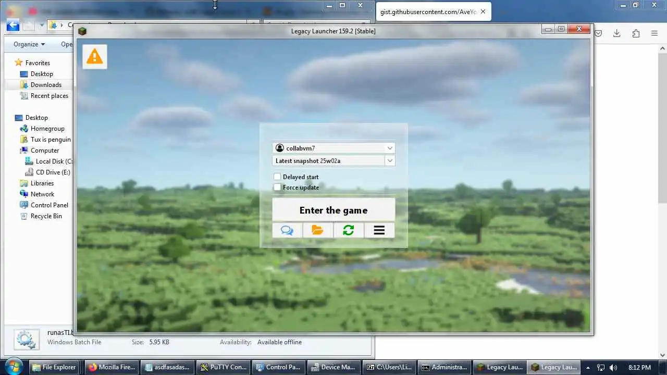Select Recent places in Explorer sidebar
The height and width of the screenshot is (375, 667).
pos(50,96)
